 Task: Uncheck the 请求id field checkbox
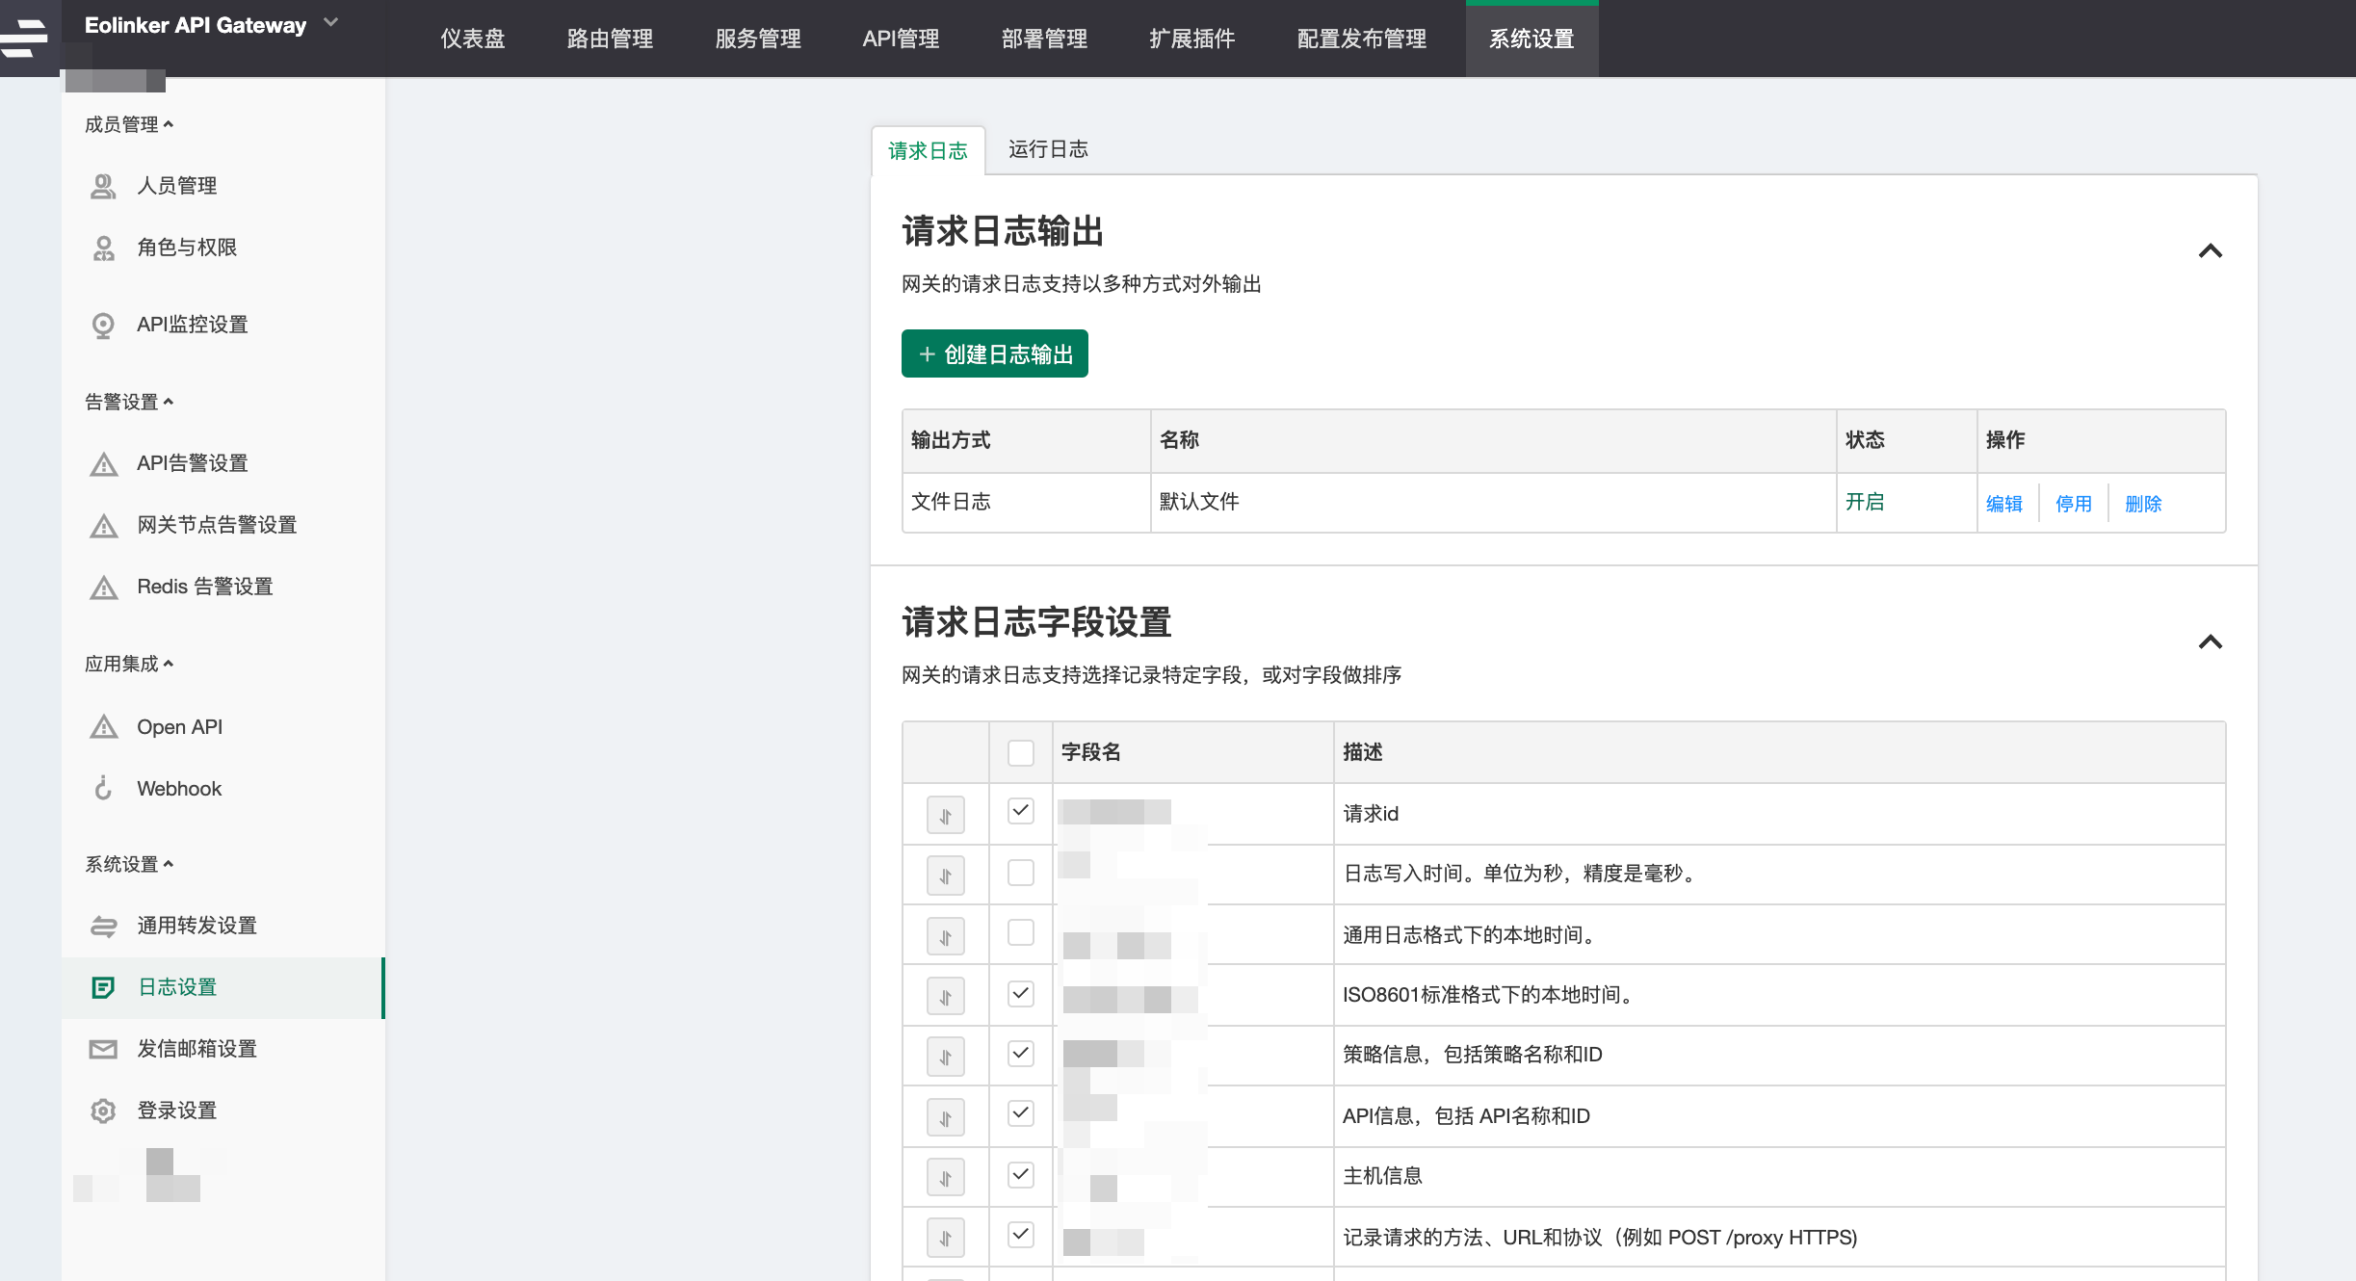click(x=1020, y=811)
